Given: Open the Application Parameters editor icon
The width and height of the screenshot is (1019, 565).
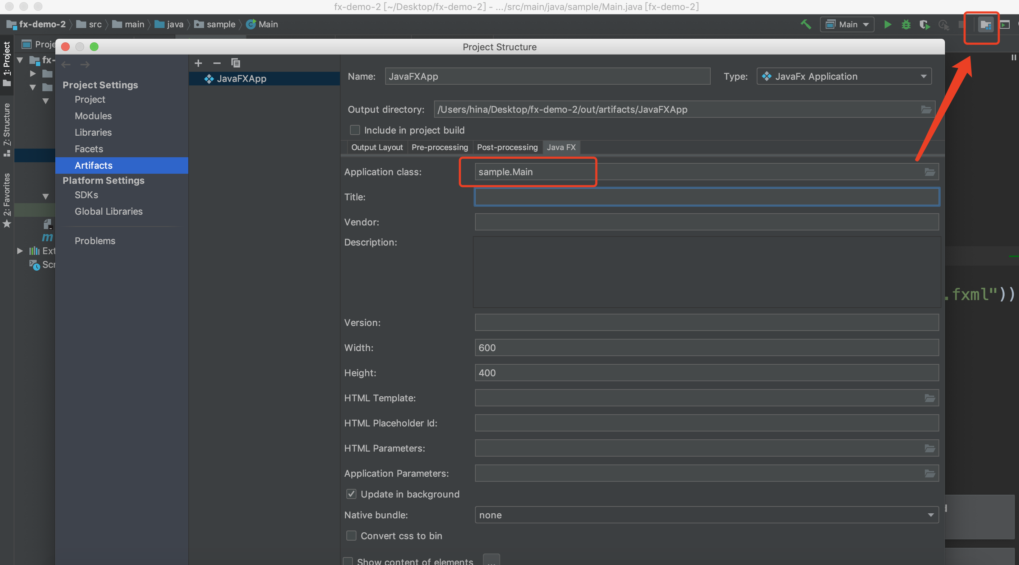Looking at the screenshot, I should pyautogui.click(x=930, y=473).
